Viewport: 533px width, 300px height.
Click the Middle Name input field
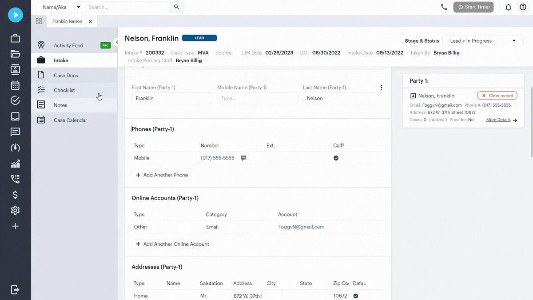[258, 98]
